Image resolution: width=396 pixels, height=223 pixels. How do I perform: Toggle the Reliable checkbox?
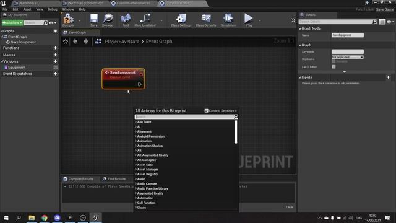(334, 61)
